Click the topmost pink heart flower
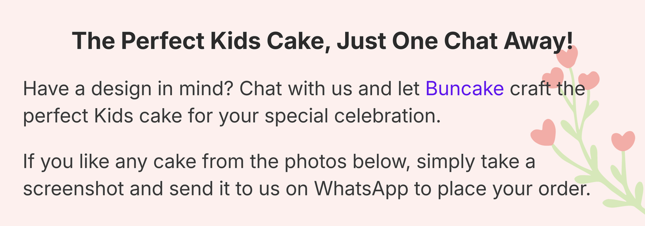 (x=568, y=55)
